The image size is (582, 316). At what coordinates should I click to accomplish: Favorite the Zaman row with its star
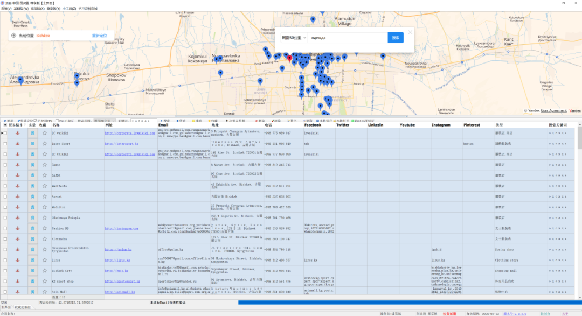coord(45,165)
